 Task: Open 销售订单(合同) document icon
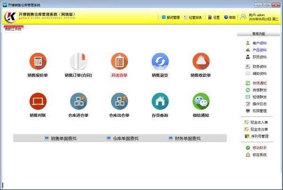click(78, 61)
